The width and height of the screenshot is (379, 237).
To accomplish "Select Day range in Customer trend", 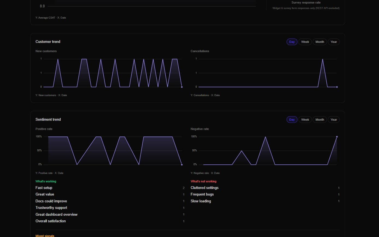I will [x=292, y=42].
